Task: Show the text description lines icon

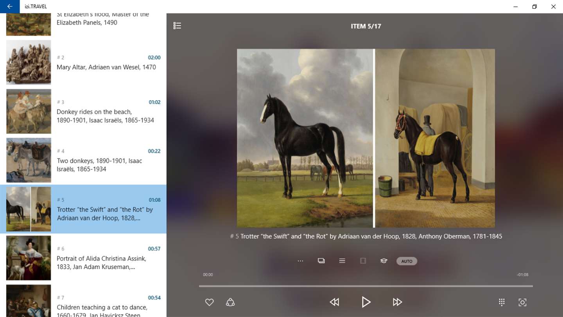Action: [342, 261]
